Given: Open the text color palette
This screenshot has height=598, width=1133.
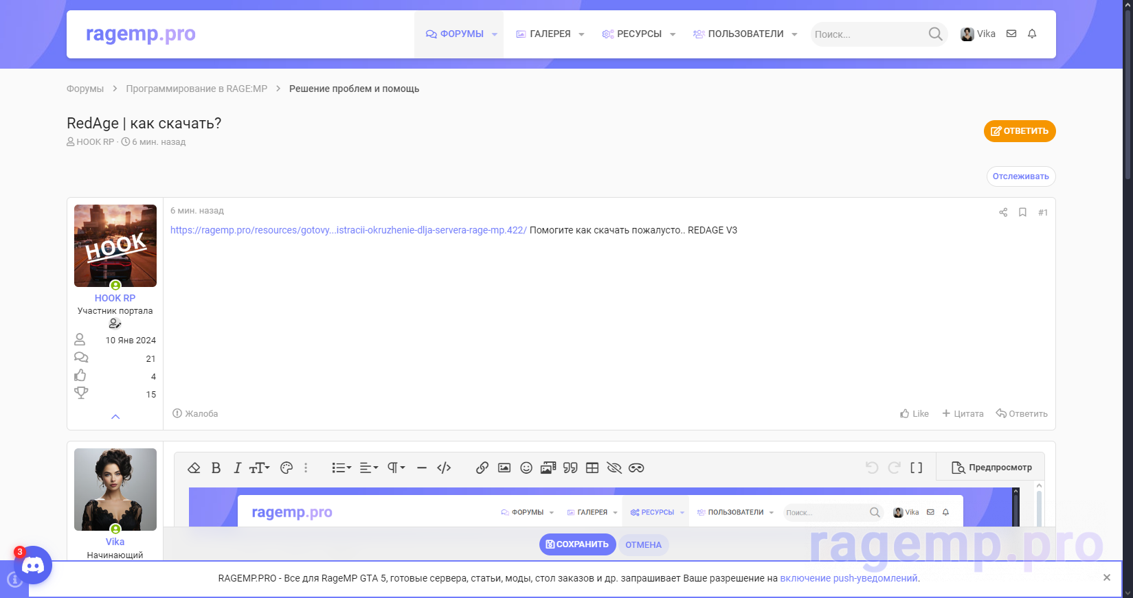Looking at the screenshot, I should [x=287, y=468].
